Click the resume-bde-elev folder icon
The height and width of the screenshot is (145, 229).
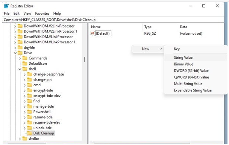[29, 122]
